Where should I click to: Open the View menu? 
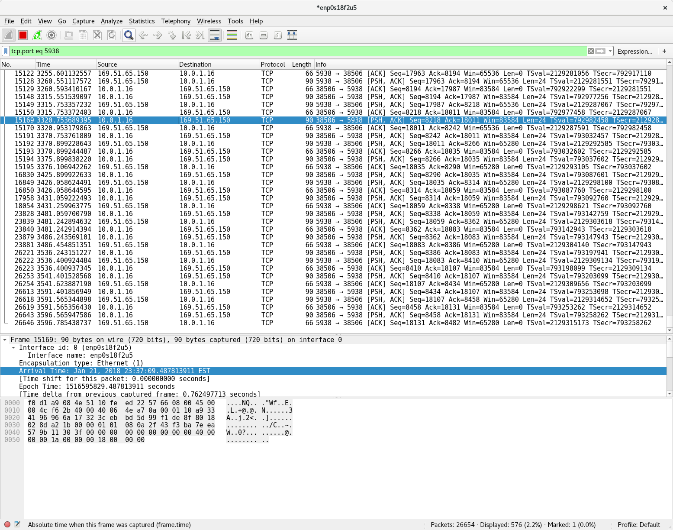pyautogui.click(x=45, y=21)
